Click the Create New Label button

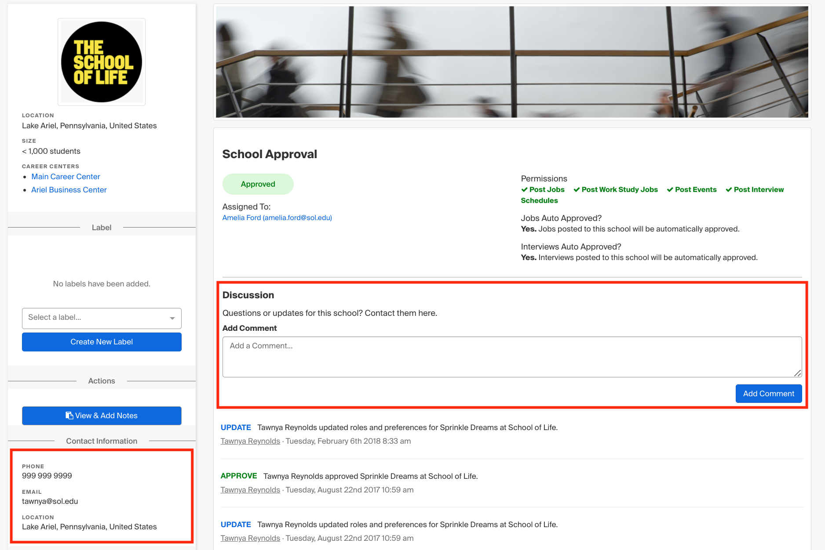coord(102,342)
